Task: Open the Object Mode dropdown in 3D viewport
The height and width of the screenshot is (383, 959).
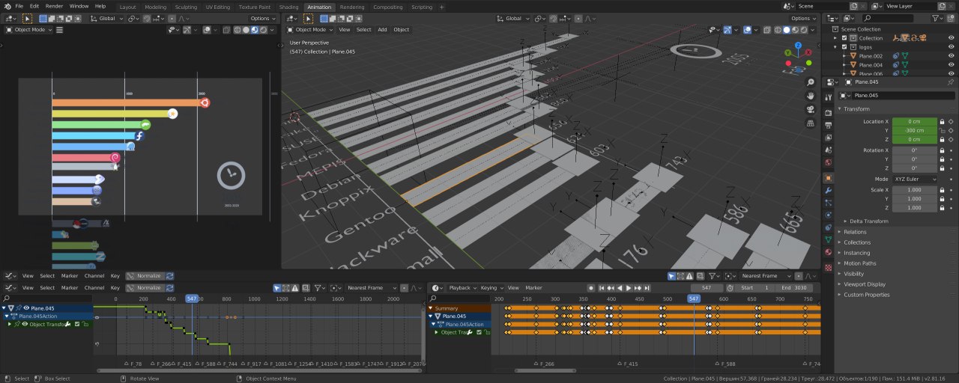Action: tap(310, 30)
